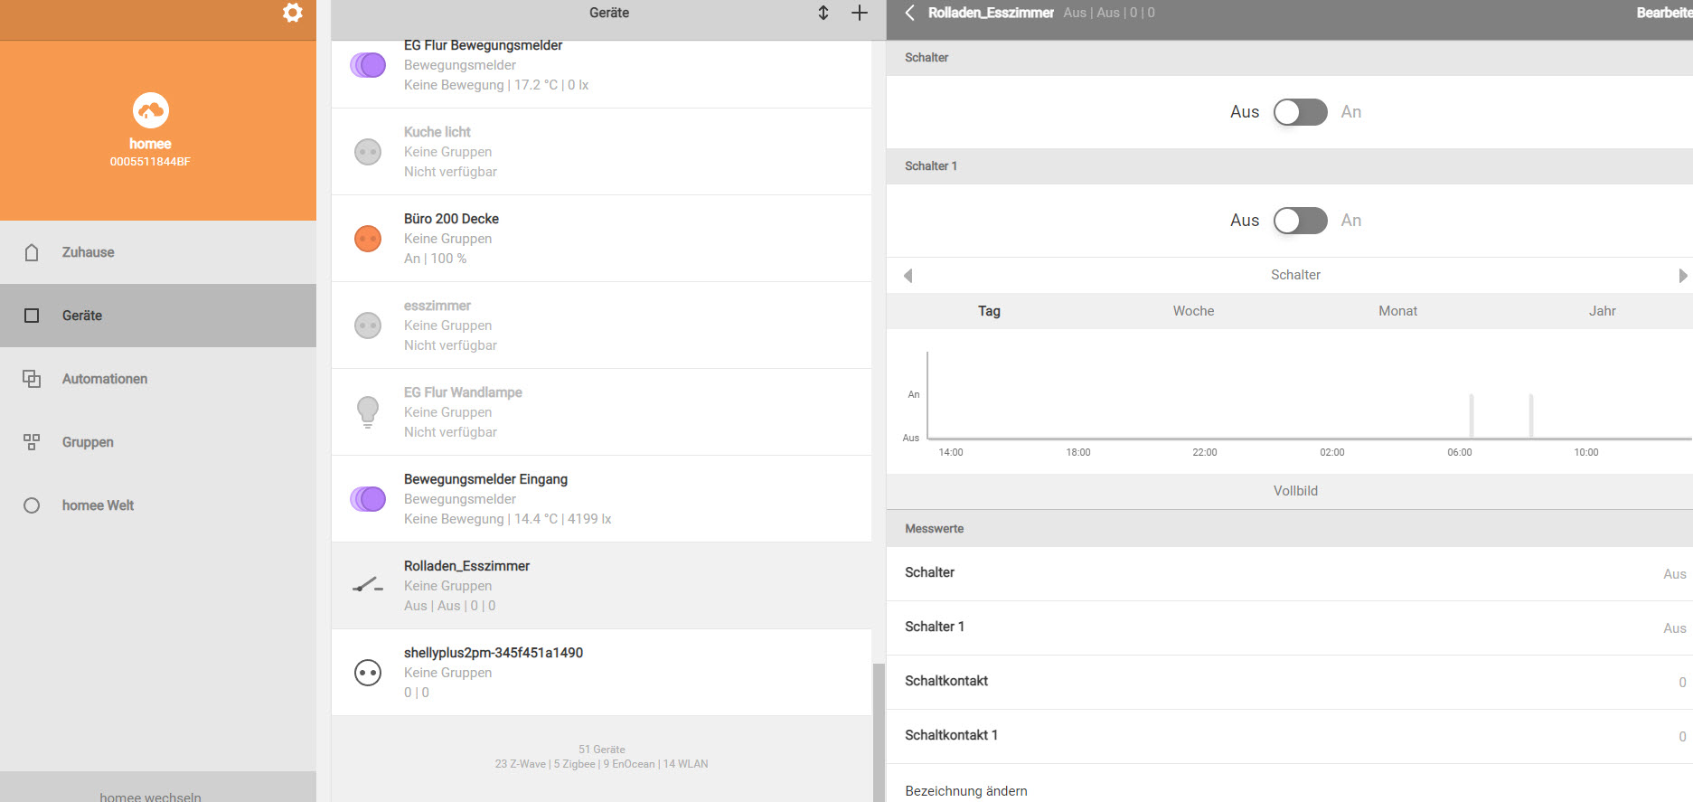Click EG Flur Wandlampe bulb icon
The width and height of the screenshot is (1693, 802).
pos(368,412)
